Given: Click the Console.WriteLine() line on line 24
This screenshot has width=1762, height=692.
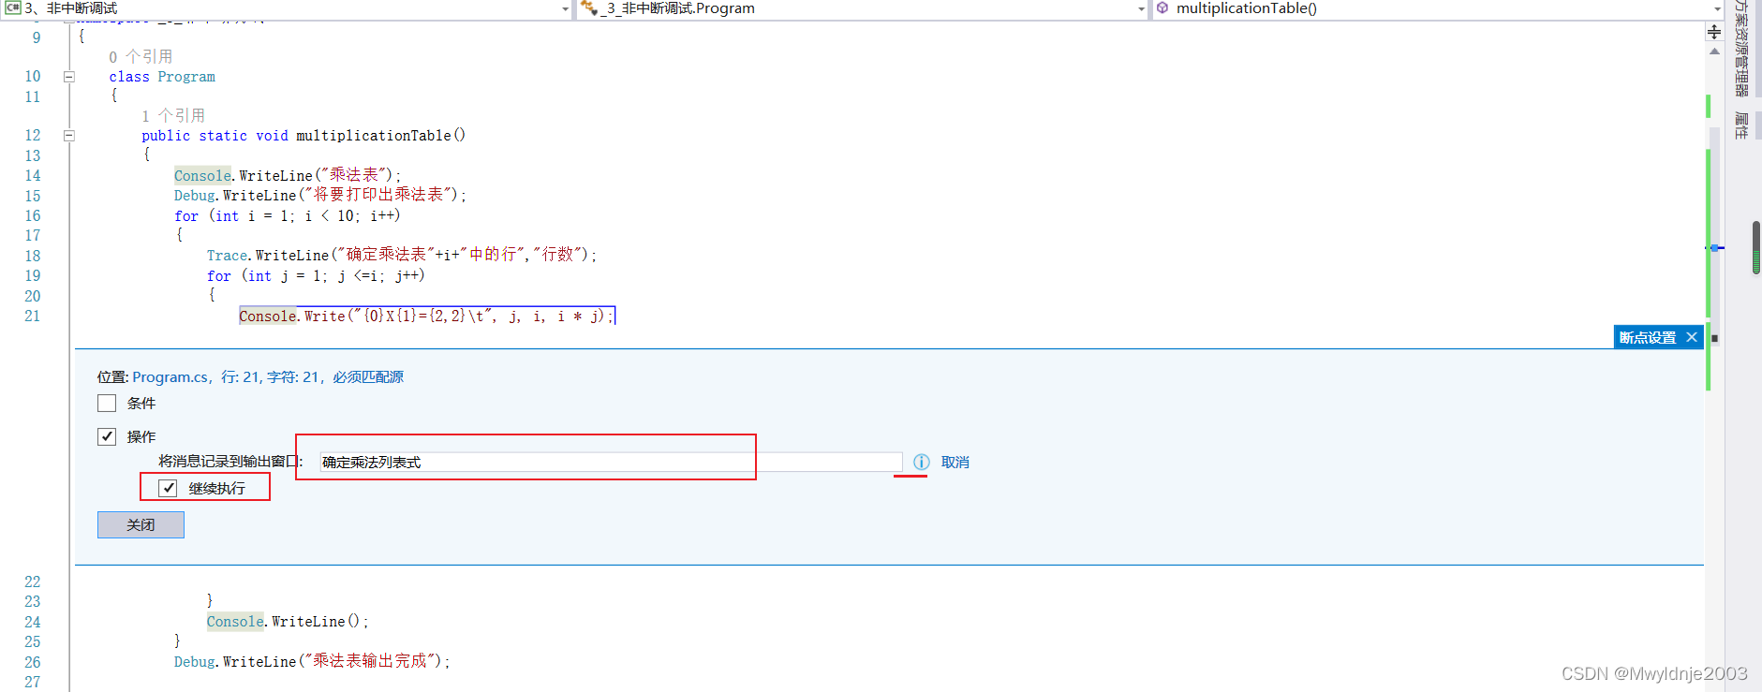Looking at the screenshot, I should [x=287, y=621].
